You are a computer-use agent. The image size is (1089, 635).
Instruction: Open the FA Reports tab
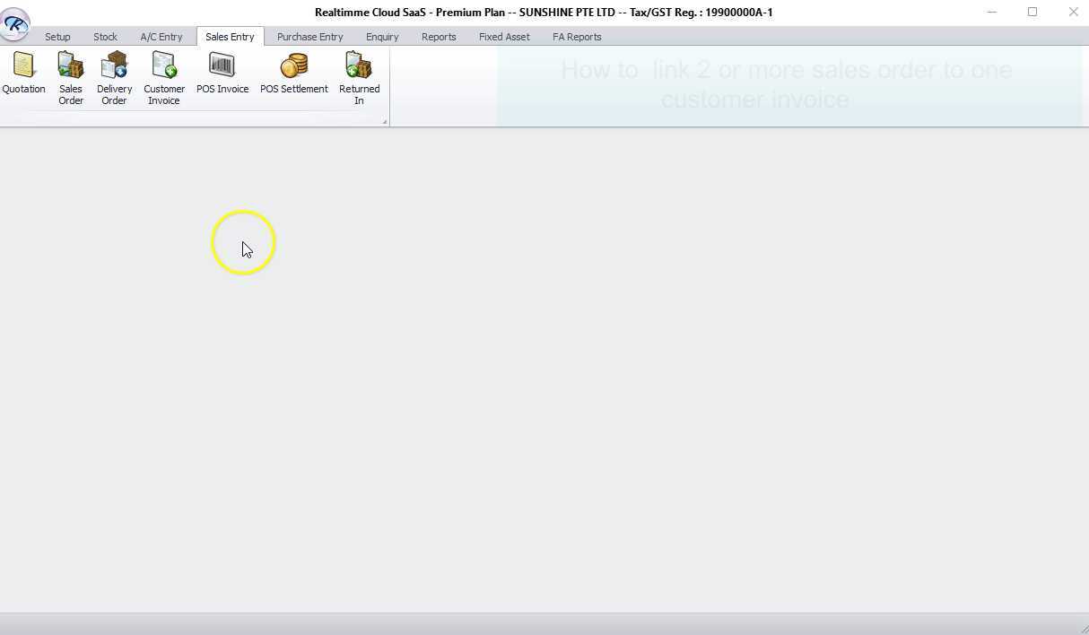(577, 37)
